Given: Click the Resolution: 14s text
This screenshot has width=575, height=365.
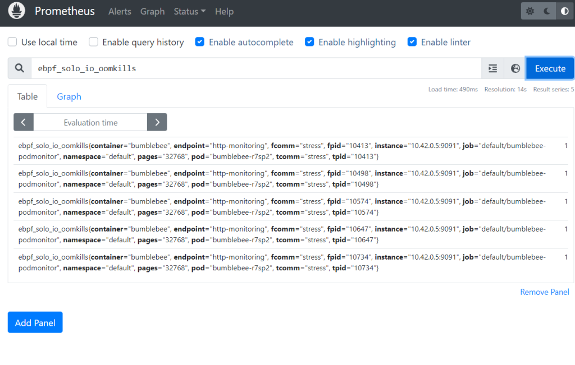Looking at the screenshot, I should tap(505, 89).
